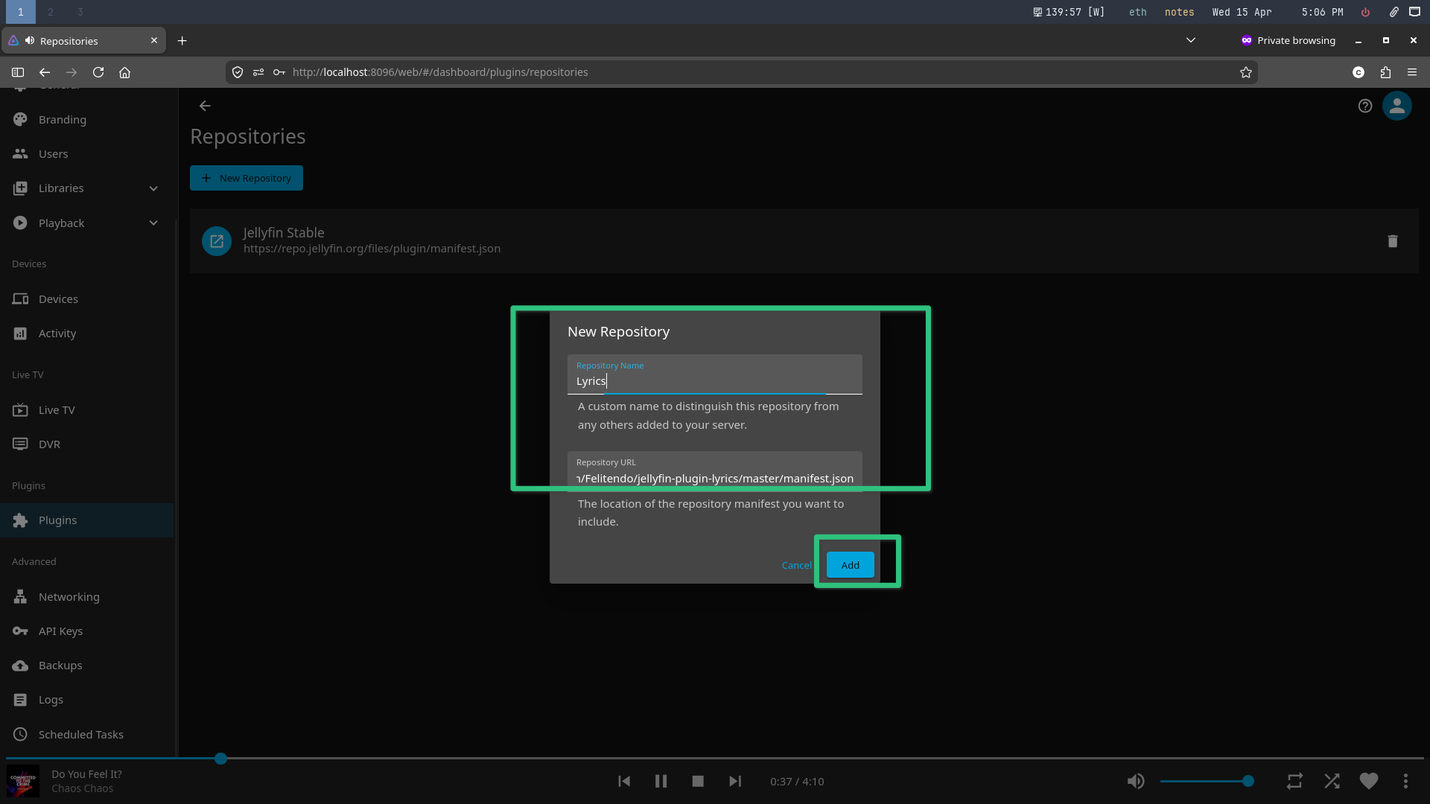Open browser extensions menu
Screen dimensions: 1430x804
[1385, 72]
